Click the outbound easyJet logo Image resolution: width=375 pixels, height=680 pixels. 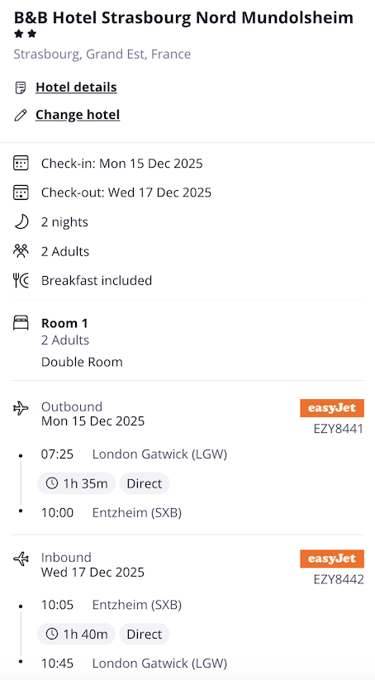pos(332,408)
